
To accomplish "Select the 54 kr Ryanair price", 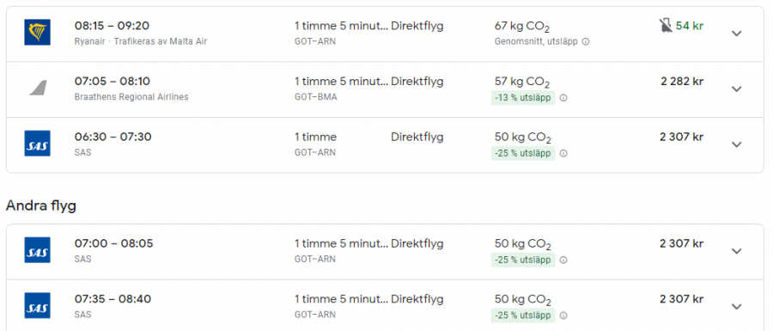I will pos(690,26).
